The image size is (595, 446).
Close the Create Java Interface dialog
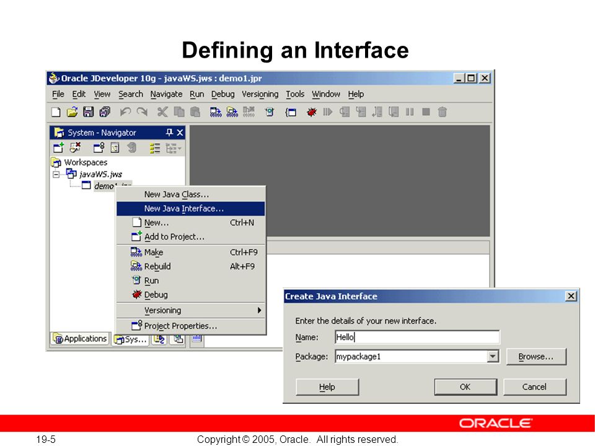coord(571,296)
